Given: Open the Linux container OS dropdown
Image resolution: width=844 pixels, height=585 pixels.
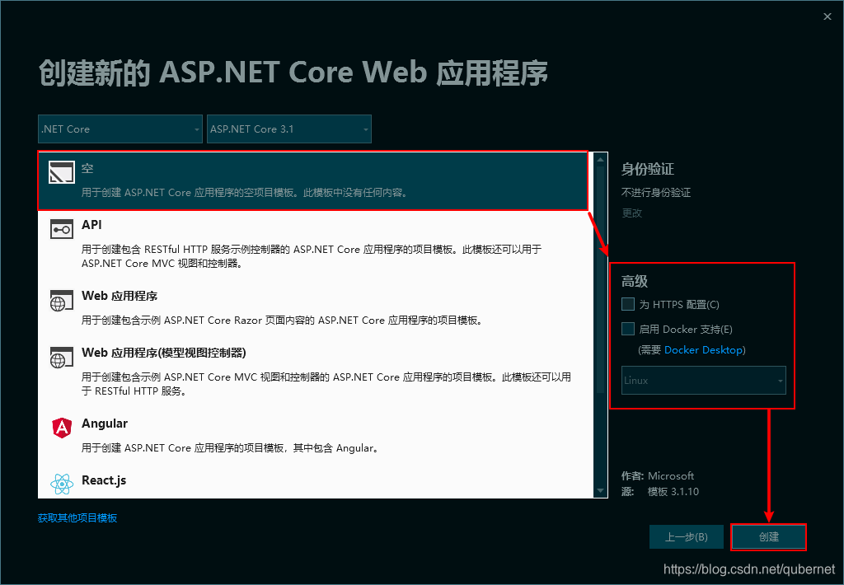Looking at the screenshot, I should pyautogui.click(x=704, y=380).
